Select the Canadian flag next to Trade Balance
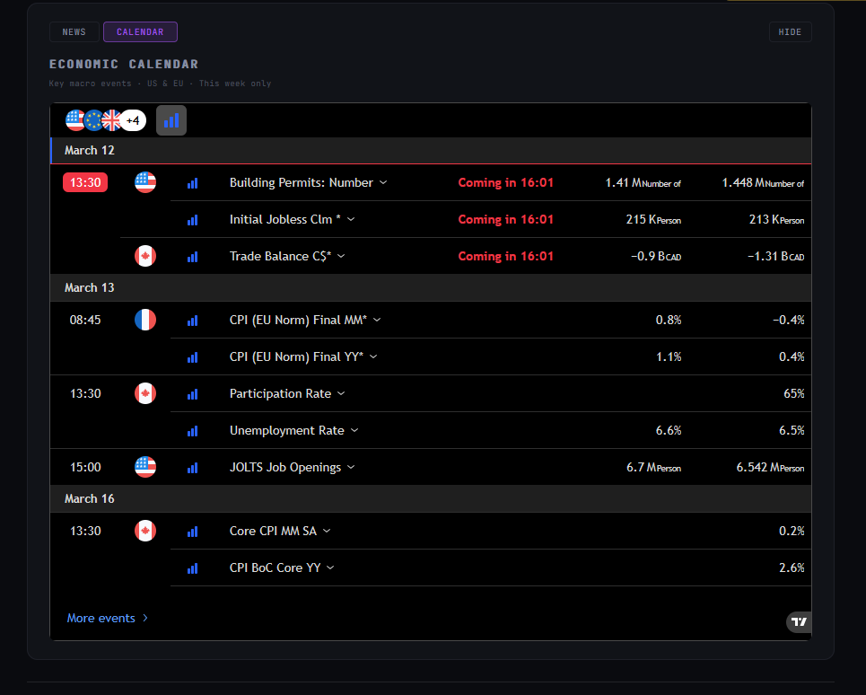 click(x=144, y=255)
